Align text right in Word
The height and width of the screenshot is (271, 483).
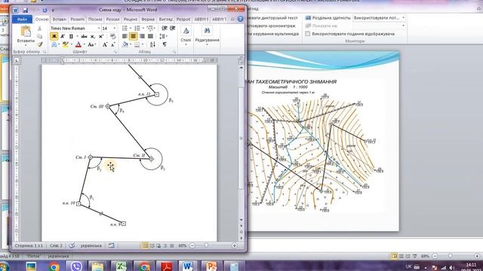click(142, 37)
